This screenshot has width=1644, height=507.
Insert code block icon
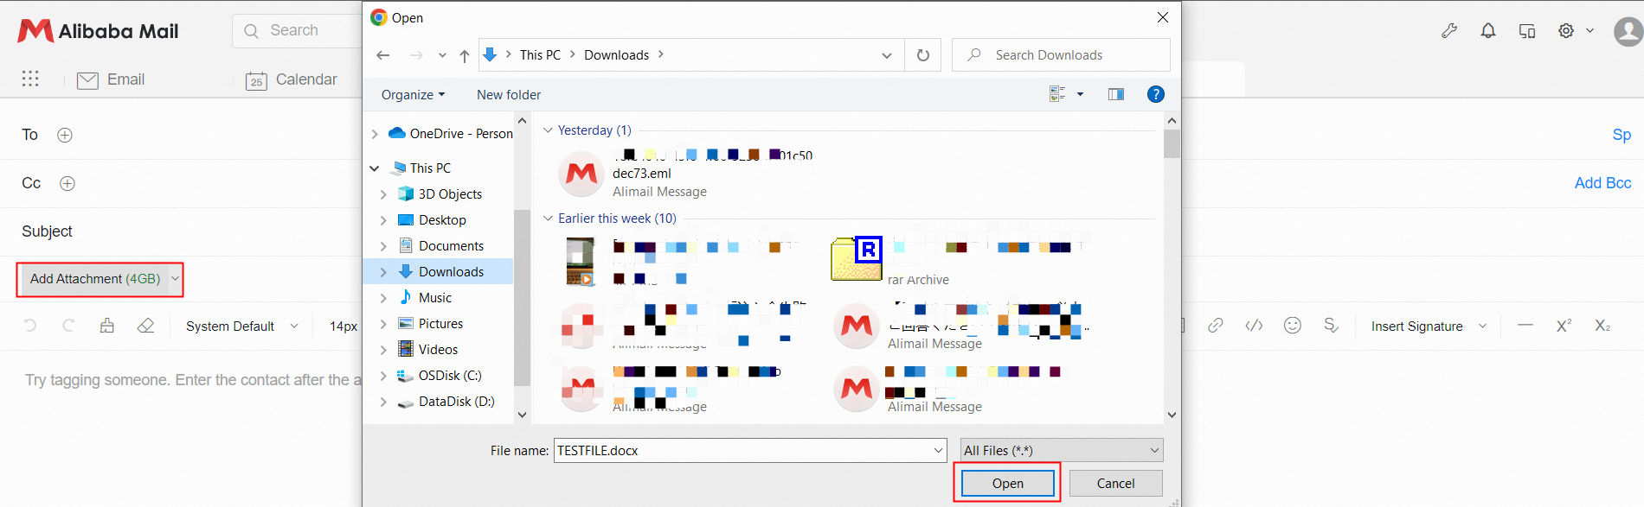tap(1254, 326)
